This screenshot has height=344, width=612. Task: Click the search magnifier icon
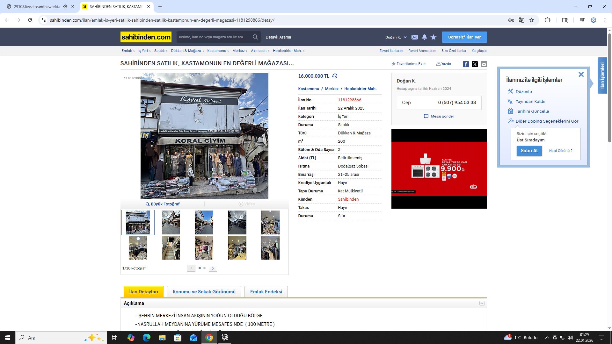(x=255, y=37)
